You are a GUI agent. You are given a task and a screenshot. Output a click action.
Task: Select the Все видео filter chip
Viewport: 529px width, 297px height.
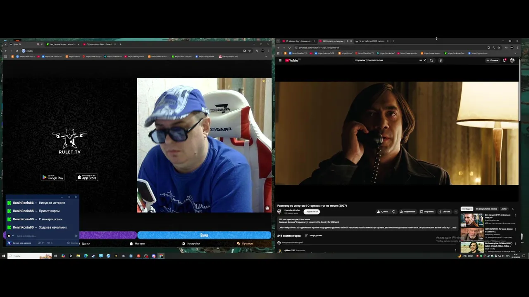point(467,209)
